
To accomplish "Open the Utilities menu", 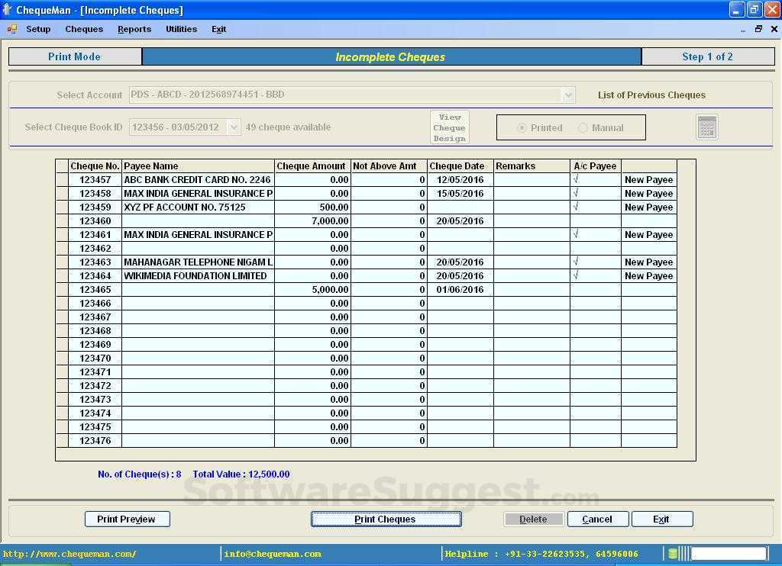I will coord(181,29).
